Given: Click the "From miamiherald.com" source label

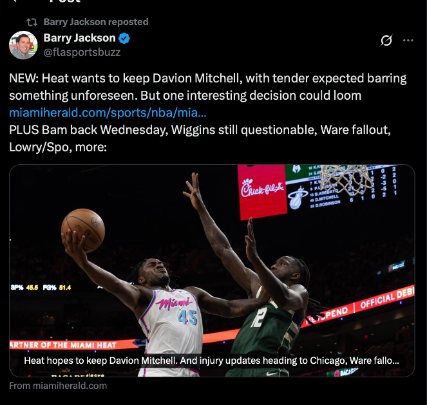Looking at the screenshot, I should pos(58,386).
